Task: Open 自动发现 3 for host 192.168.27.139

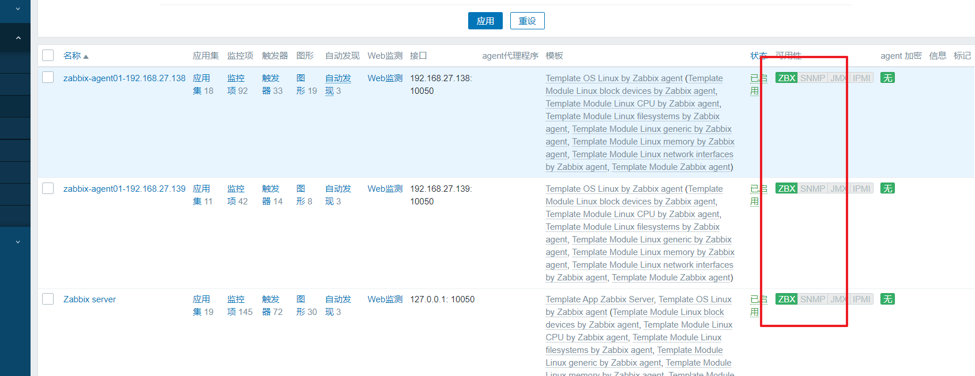Action: tap(338, 195)
